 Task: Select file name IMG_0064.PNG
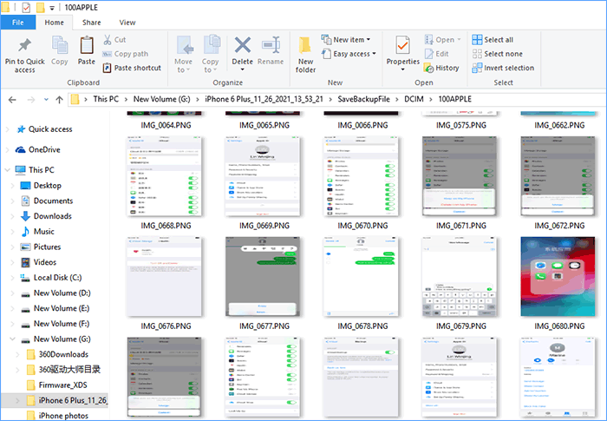[166, 125]
